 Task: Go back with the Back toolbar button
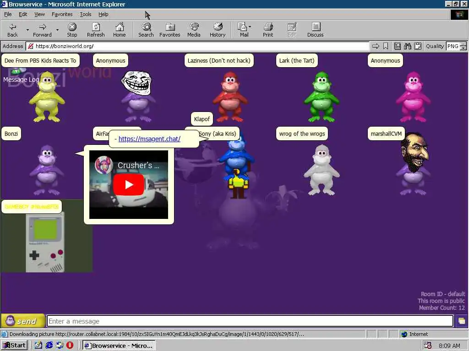[12, 30]
